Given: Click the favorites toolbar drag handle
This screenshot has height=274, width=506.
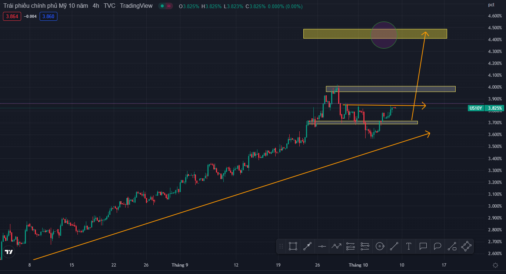Looking at the screenshot, I should [281, 246].
